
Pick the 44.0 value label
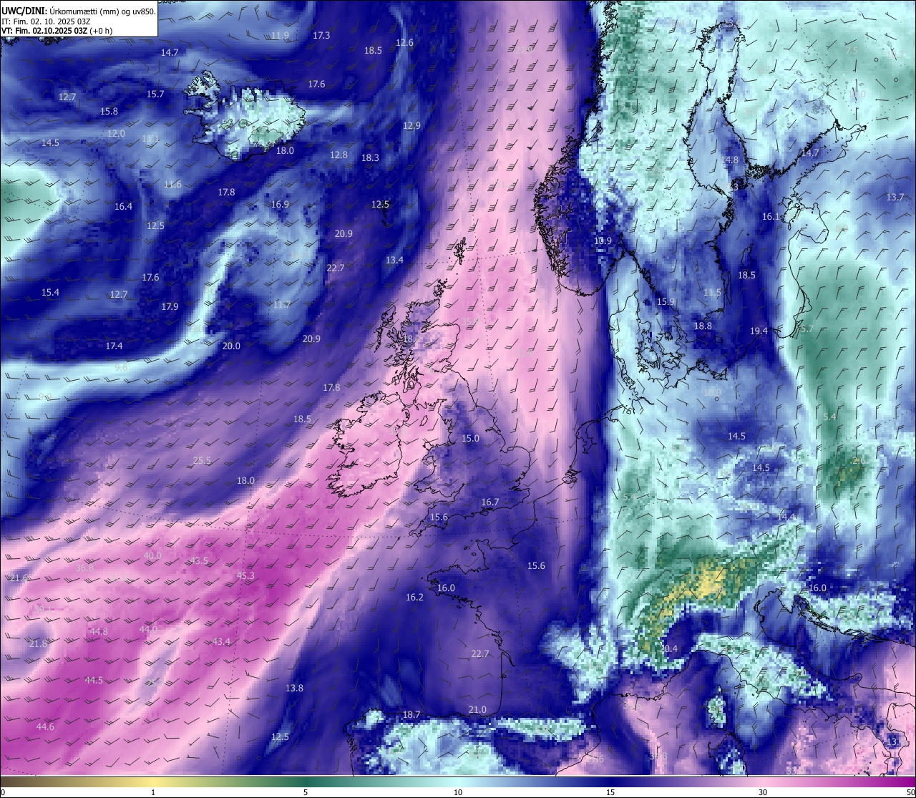(x=148, y=629)
